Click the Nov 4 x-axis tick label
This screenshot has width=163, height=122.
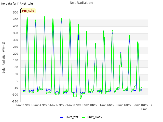tap(37, 105)
